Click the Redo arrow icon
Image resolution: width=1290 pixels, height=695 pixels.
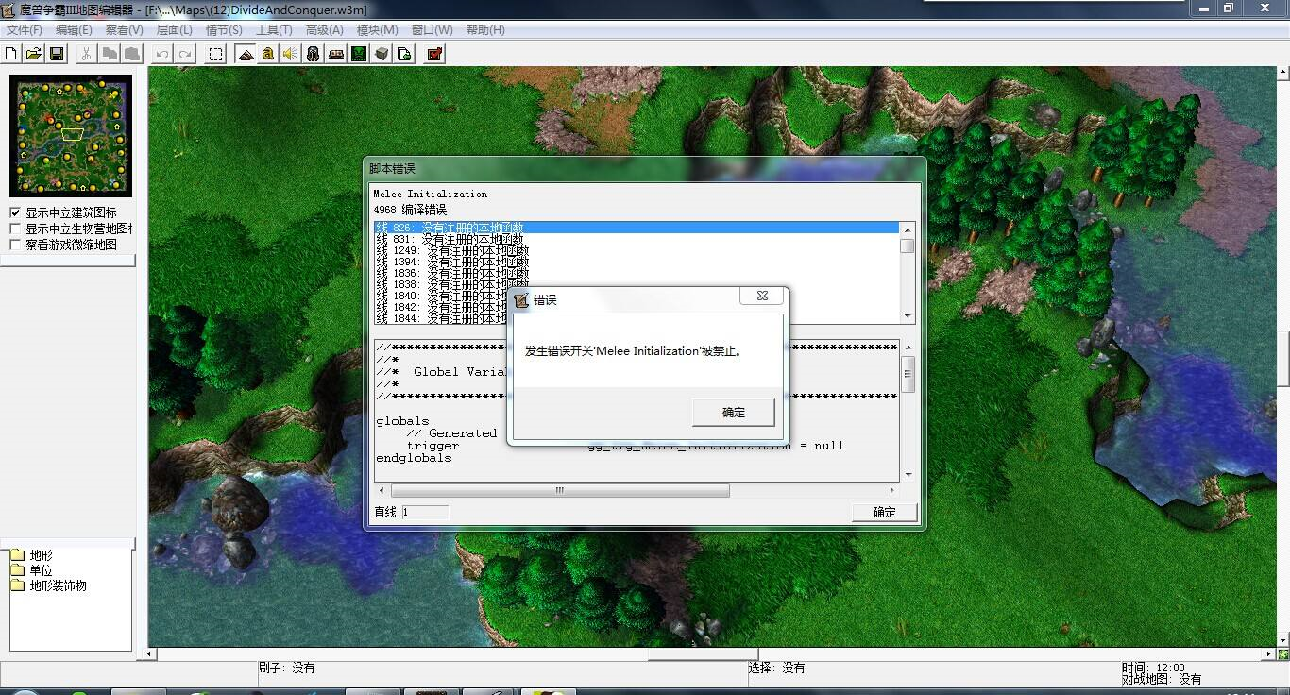coord(185,54)
